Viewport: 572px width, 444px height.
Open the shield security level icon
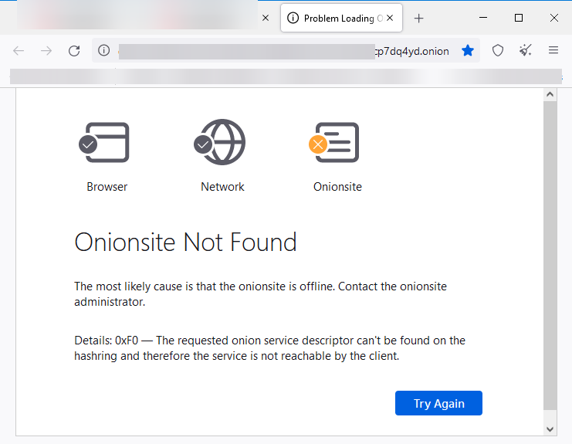click(x=498, y=51)
